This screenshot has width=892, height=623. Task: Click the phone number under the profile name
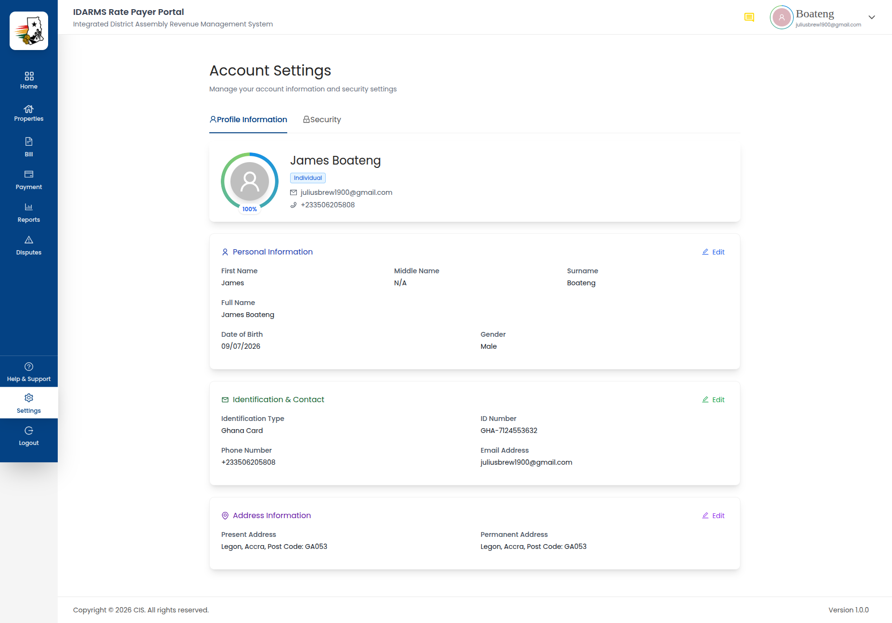[x=328, y=205]
